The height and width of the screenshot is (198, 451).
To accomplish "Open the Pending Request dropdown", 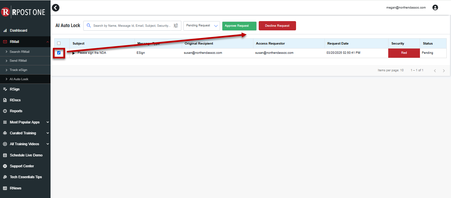I will (202, 26).
